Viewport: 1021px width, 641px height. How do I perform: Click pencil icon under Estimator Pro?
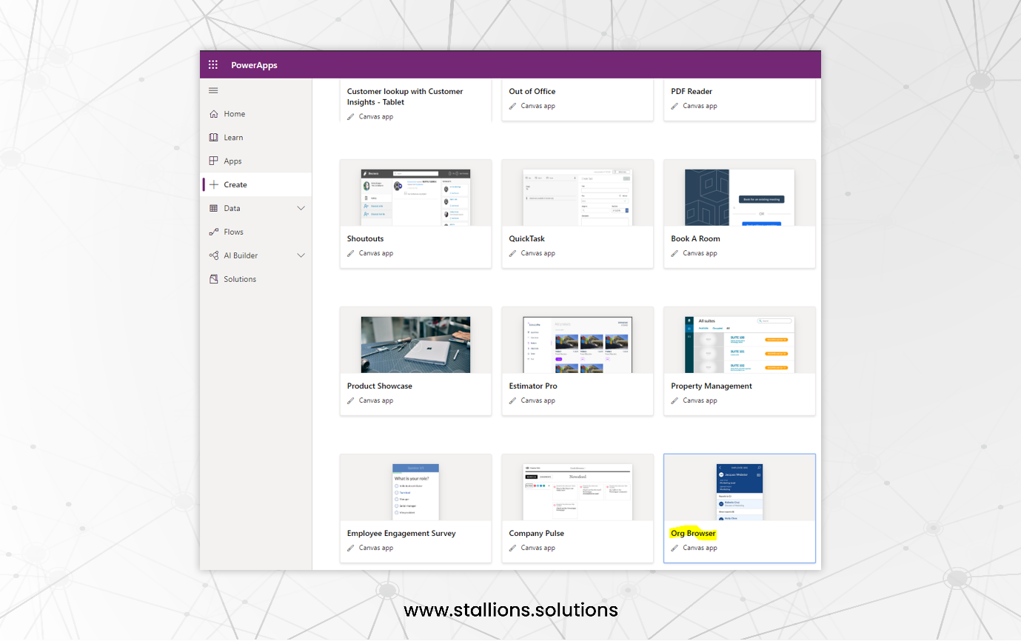[x=513, y=400]
